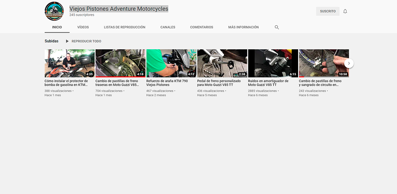The height and width of the screenshot is (194, 397).
Task: Click the REPRODUCIR TODO link
Action: pos(86,41)
